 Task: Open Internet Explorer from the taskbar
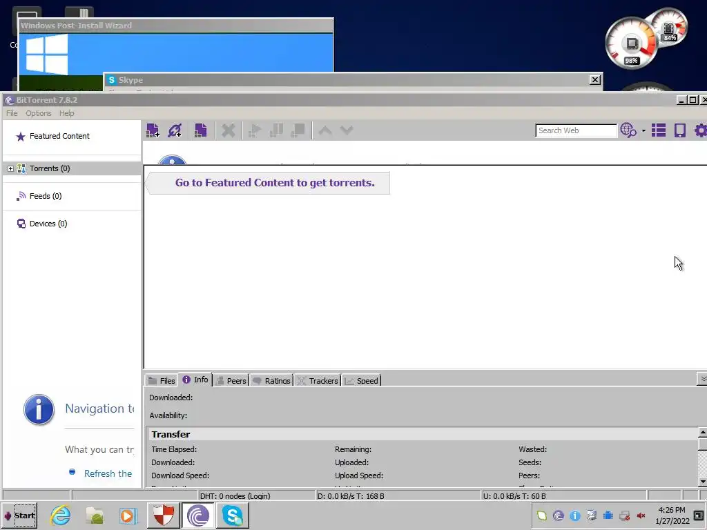pyautogui.click(x=61, y=516)
